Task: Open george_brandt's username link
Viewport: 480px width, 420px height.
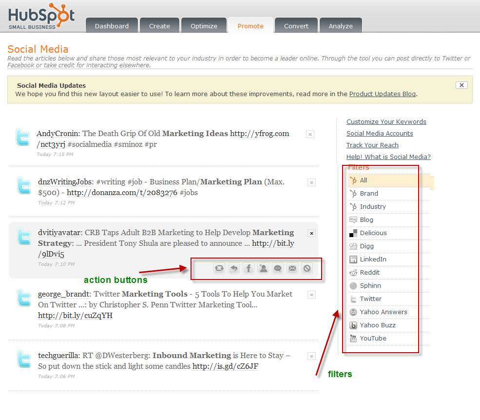Action: click(65, 294)
